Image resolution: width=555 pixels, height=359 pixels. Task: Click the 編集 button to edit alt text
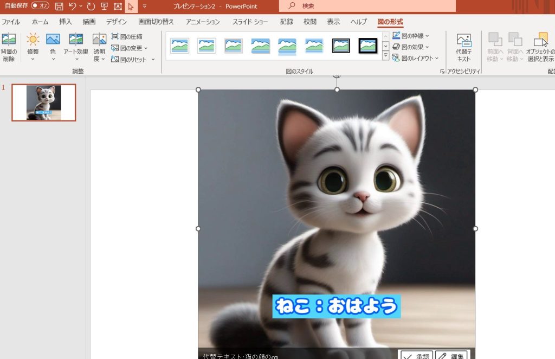(x=451, y=355)
